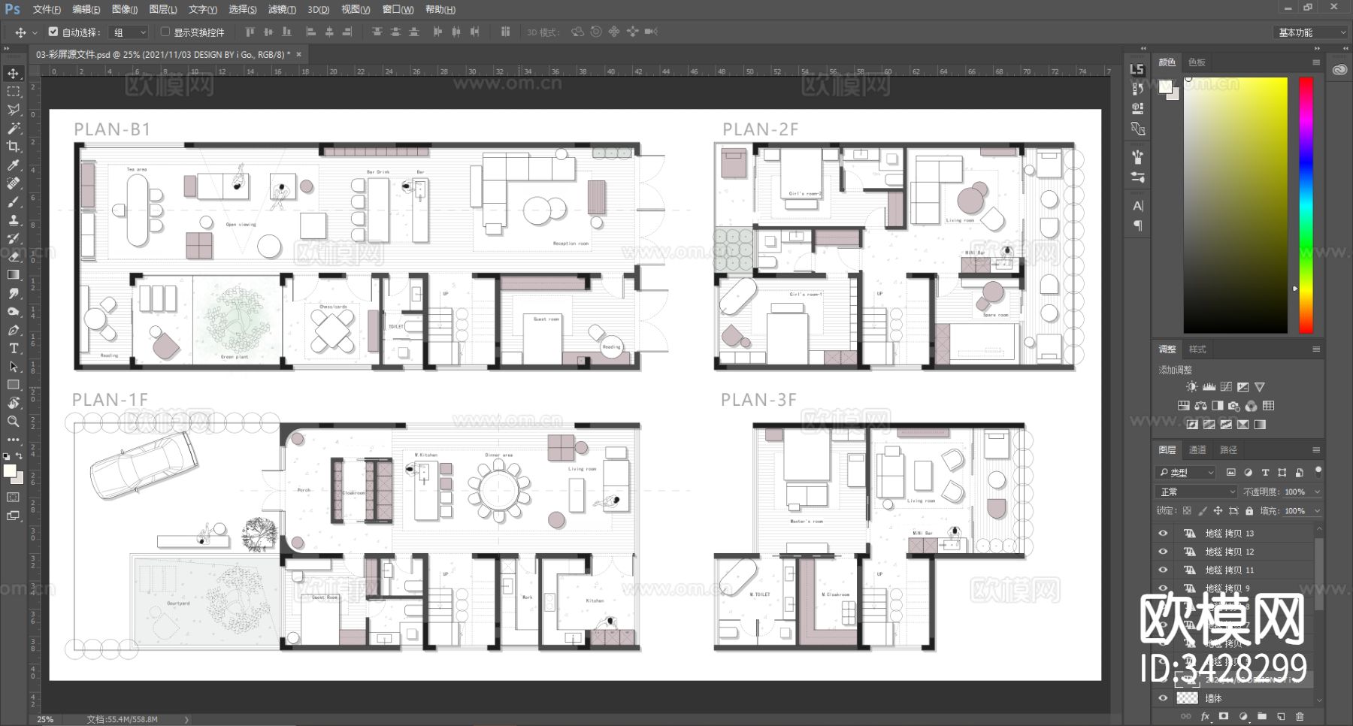Open the 基本功能 workspace dropdown
1353x726 pixels.
coord(1311,32)
